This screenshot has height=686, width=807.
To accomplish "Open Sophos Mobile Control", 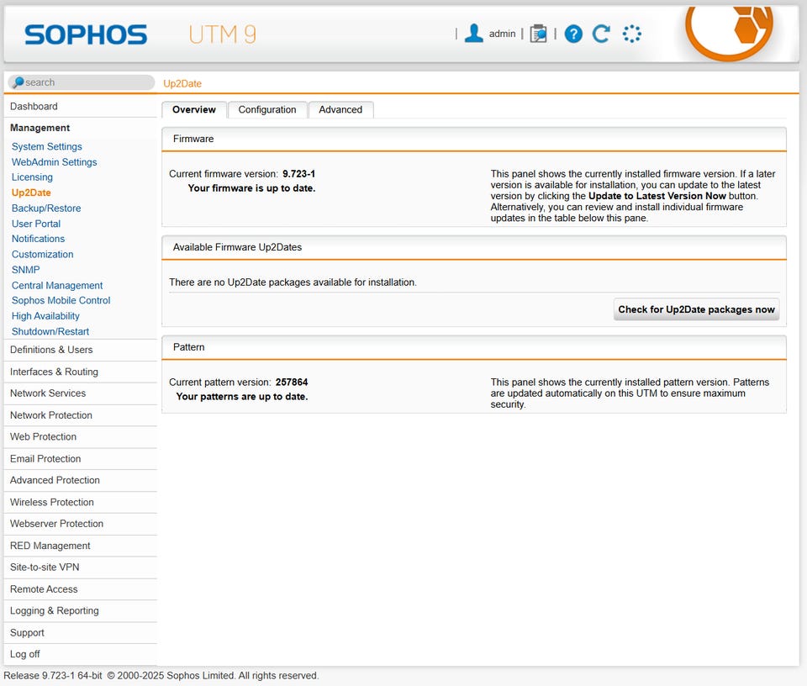I will [x=61, y=300].
